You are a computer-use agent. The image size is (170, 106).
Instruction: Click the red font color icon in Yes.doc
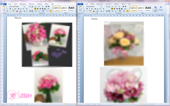[17, 11]
